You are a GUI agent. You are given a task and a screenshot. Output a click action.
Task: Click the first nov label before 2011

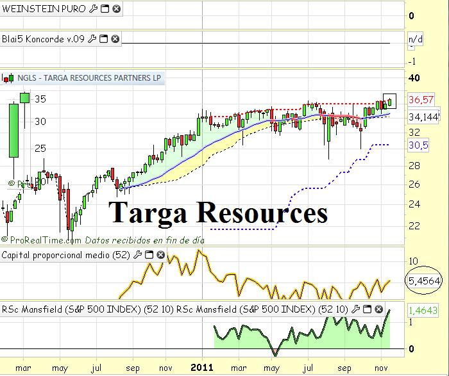(165, 368)
